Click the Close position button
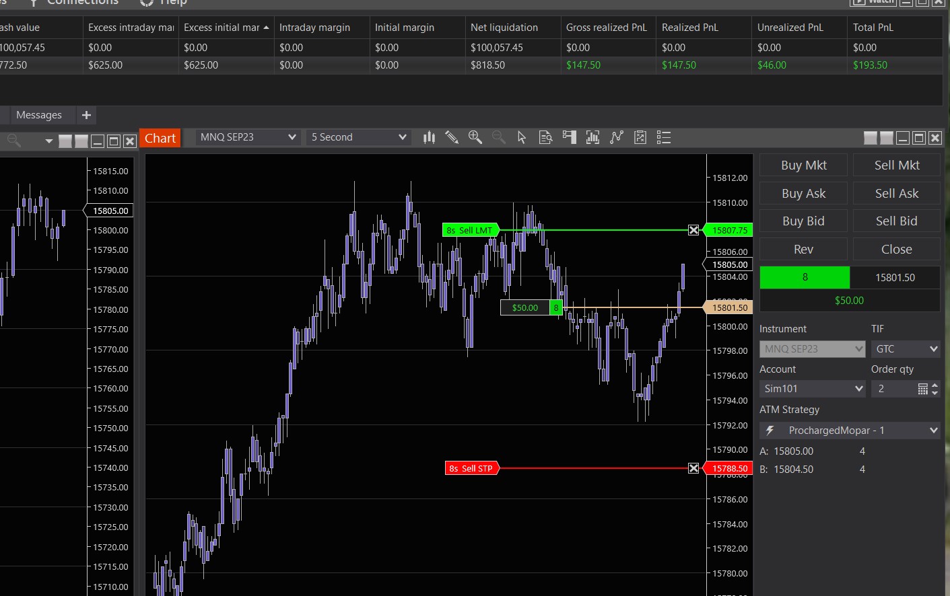The width and height of the screenshot is (950, 596). click(896, 249)
